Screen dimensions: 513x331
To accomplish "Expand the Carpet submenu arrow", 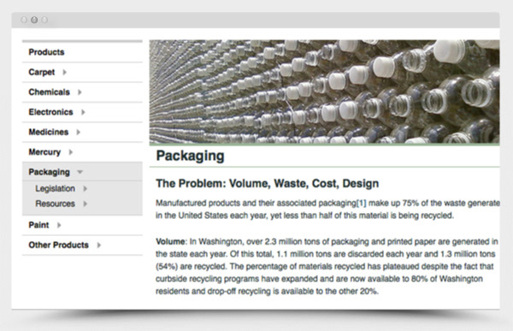I will pos(64,73).
